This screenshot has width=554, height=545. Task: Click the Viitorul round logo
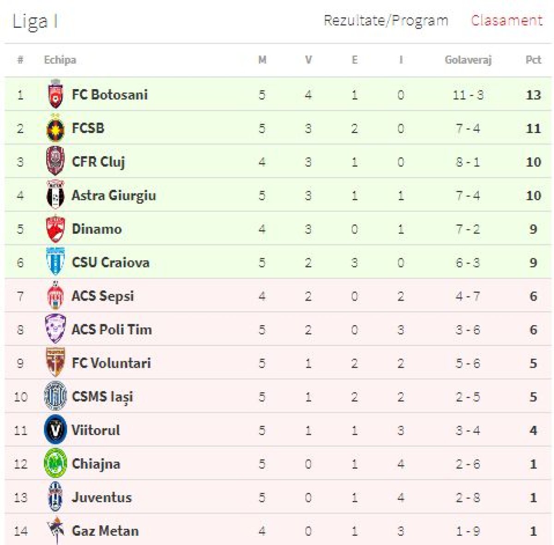[55, 430]
